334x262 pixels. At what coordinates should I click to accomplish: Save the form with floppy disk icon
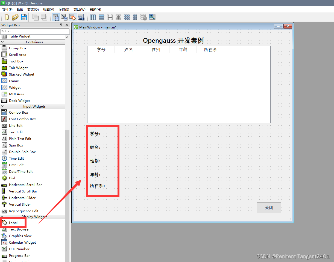[24, 17]
